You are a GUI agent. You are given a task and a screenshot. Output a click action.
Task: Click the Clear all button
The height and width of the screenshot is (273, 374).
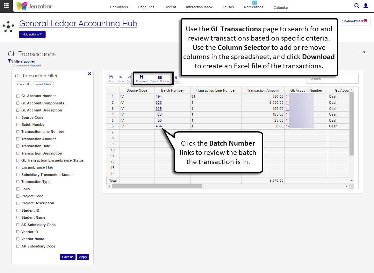(x=23, y=84)
